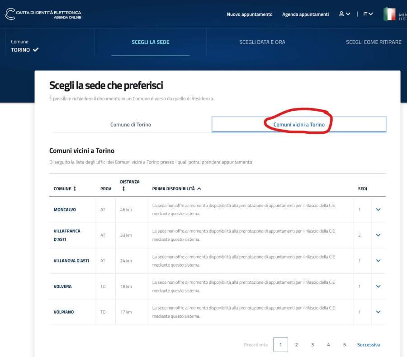The height and width of the screenshot is (357, 407).
Task: Sort by Prima Disponibilità caret icon
Action: [x=199, y=189]
